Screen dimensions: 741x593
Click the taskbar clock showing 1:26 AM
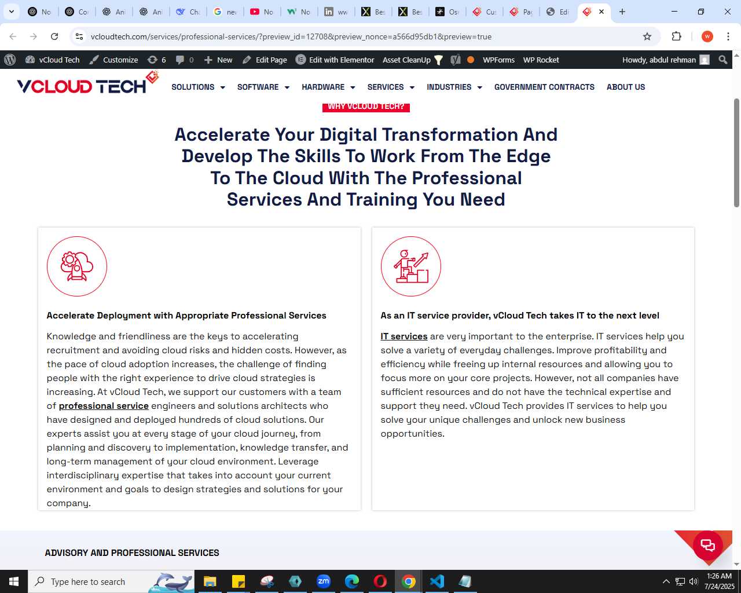[719, 581]
